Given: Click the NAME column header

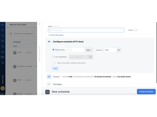Looking at the screenshot, I should tap(15, 46).
